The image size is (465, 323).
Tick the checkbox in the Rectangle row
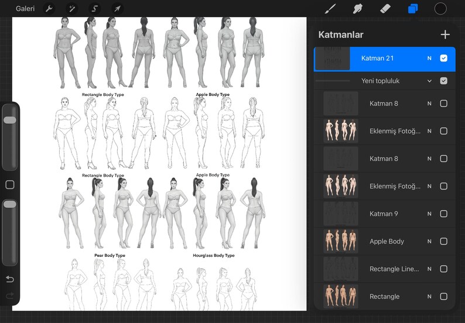tap(444, 296)
